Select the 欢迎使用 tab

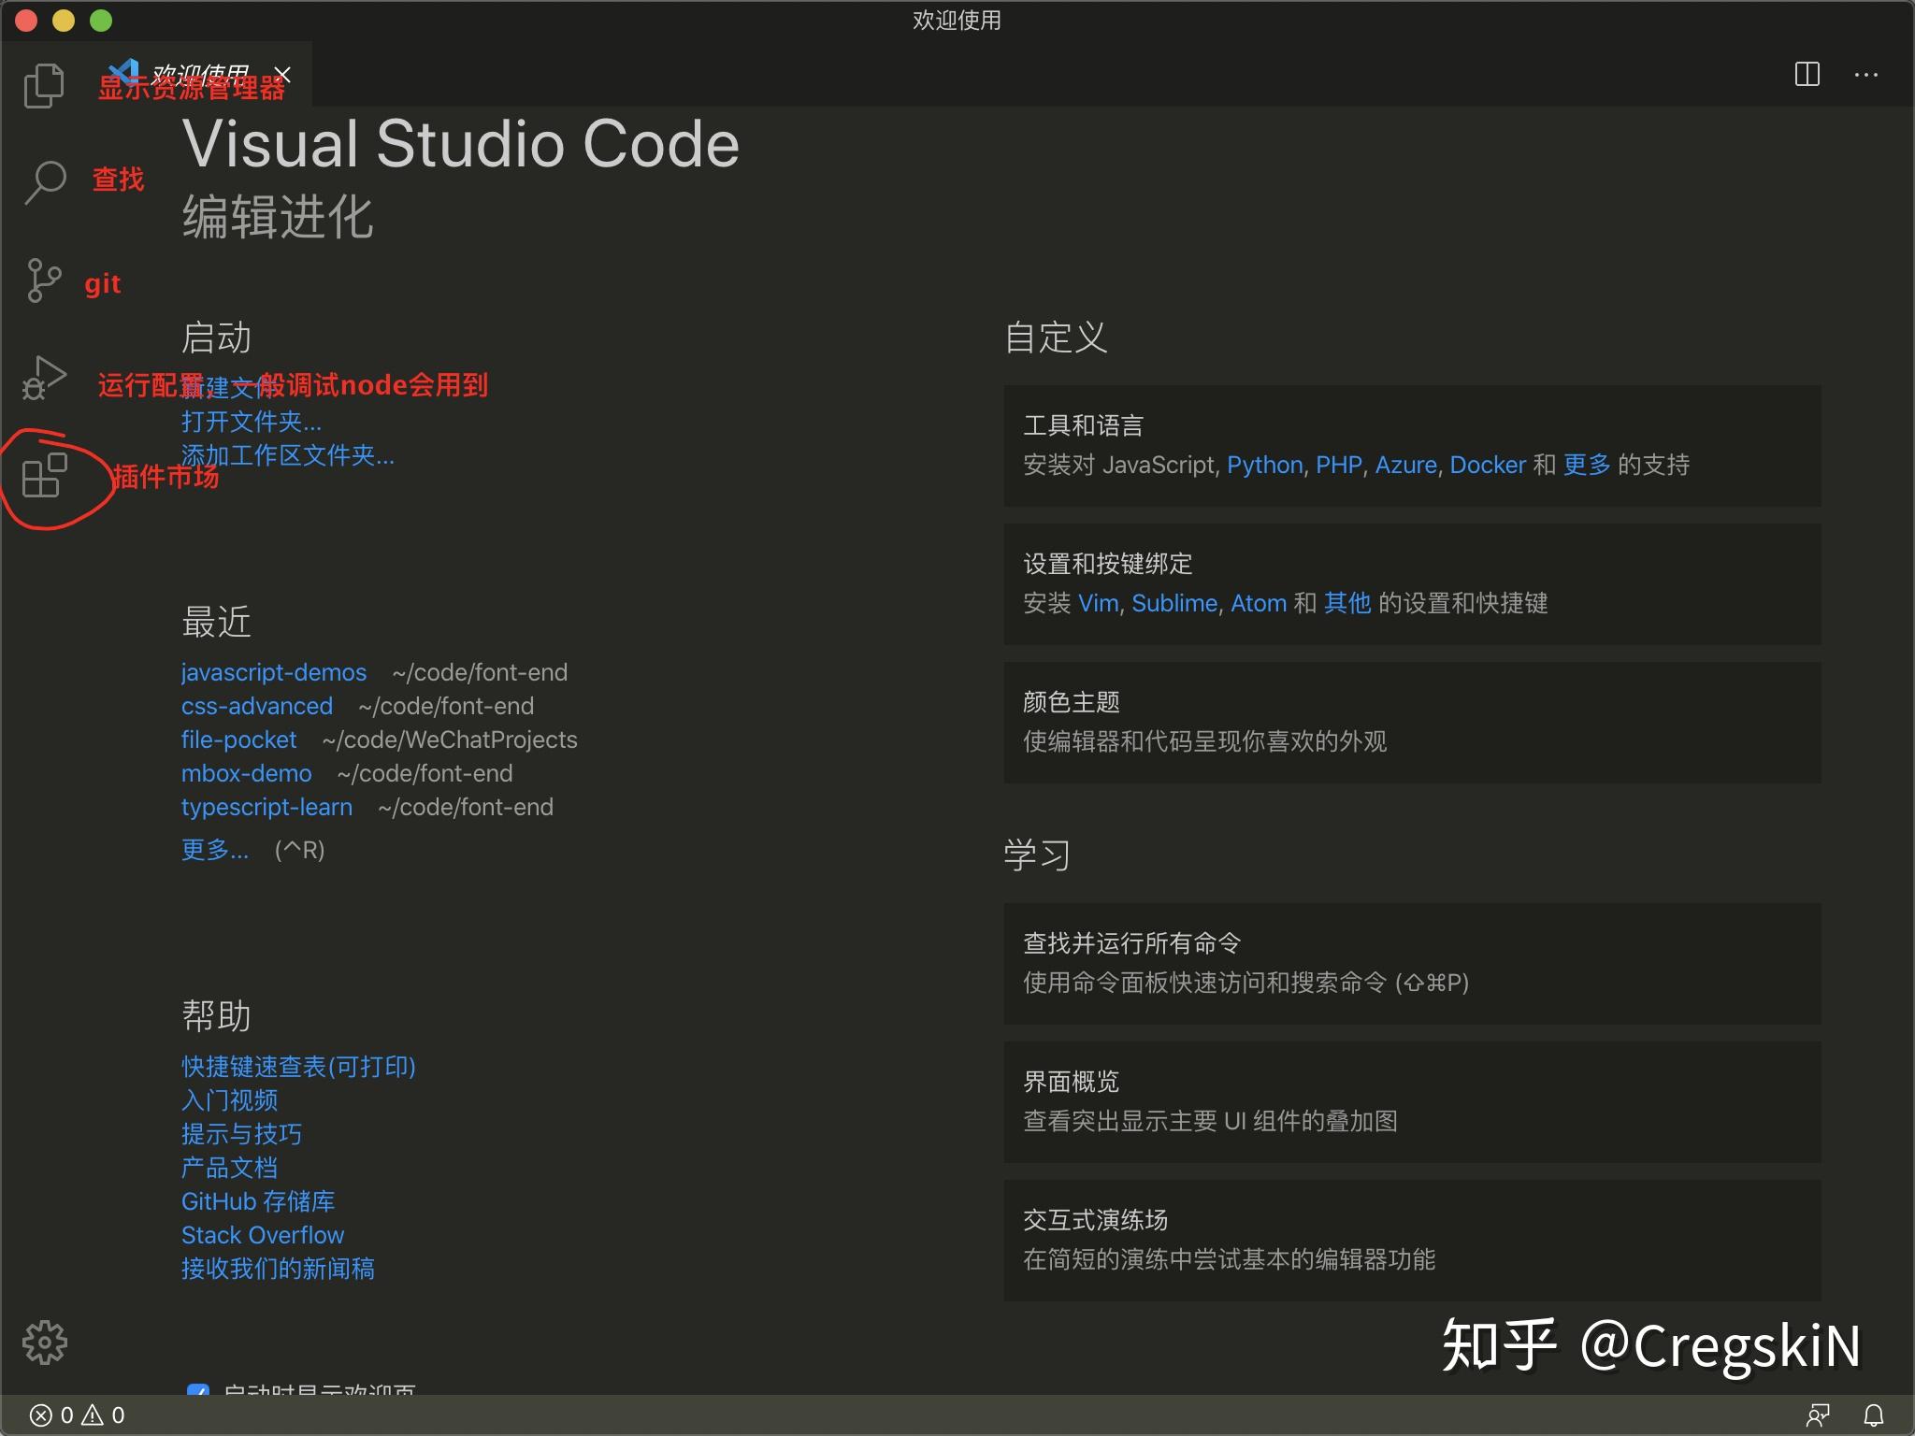point(199,75)
